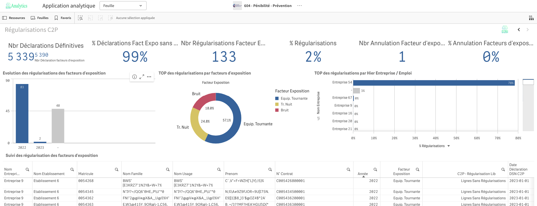
Task: Open the grid layout icon at top right
Action: [x=531, y=18]
